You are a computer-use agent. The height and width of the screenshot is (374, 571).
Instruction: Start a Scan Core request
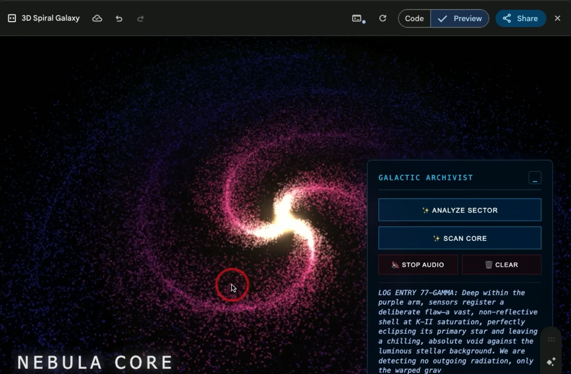459,238
